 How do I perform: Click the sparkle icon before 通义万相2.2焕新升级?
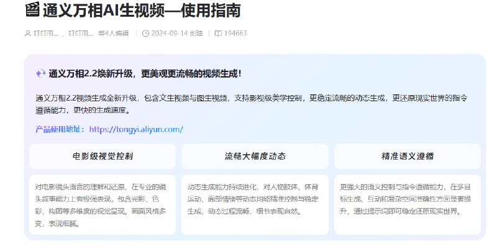[40, 74]
